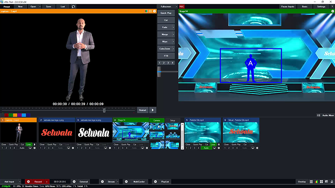The image size is (335, 188).
Task: Toggle Loop on capture - 1.mp4 input
Action: (x=29, y=144)
